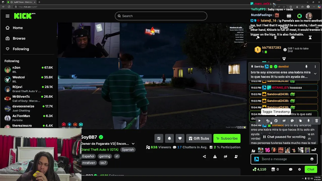Click the stream info card icon button
Screen dimensions: 322x181
pos(159,139)
